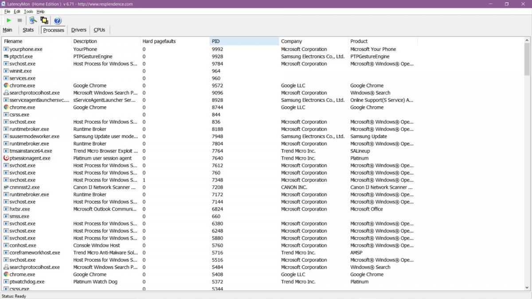The width and height of the screenshot is (532, 299).
Task: Sort by the Filename column header
Action: [37, 41]
